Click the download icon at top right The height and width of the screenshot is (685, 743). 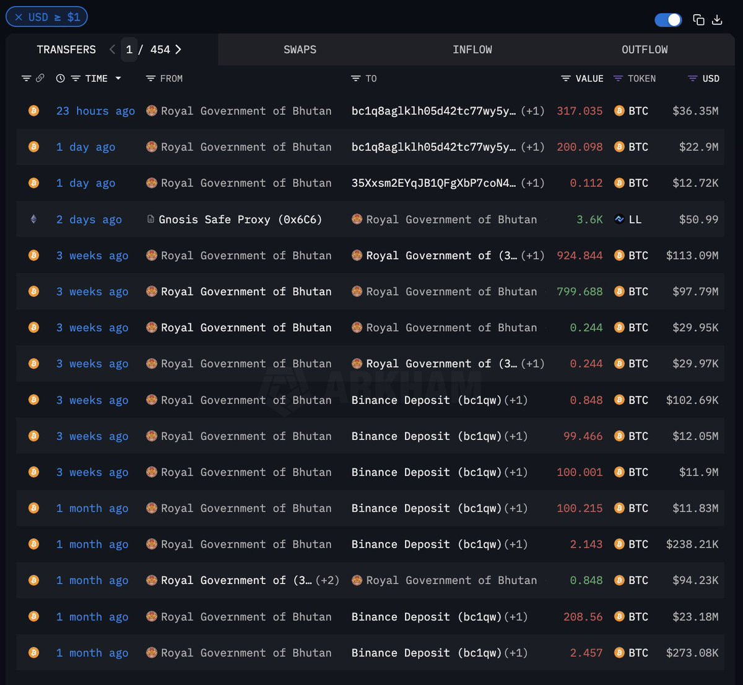pyautogui.click(x=717, y=20)
